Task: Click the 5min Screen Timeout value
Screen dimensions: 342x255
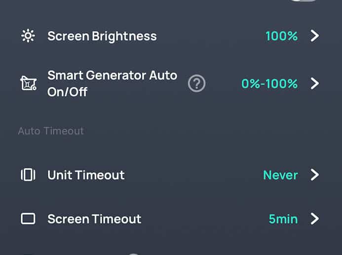Action: 283,219
